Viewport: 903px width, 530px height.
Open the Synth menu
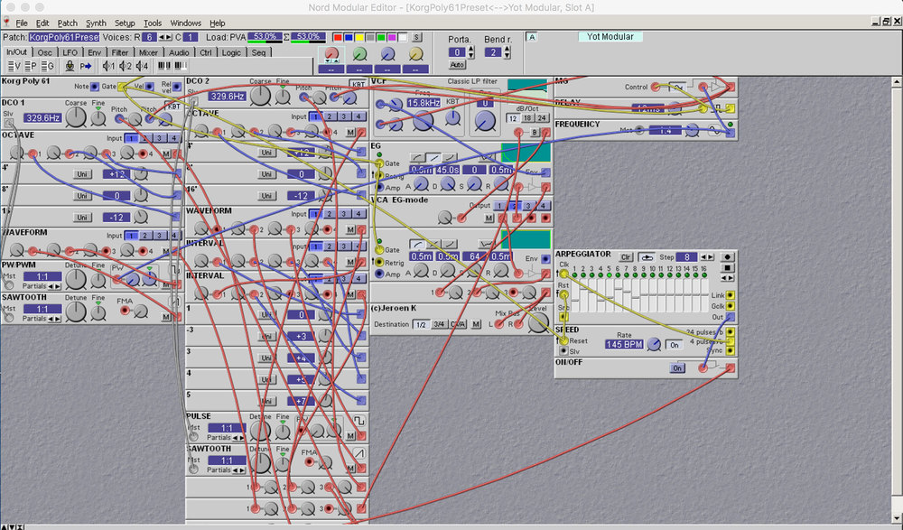coord(96,23)
